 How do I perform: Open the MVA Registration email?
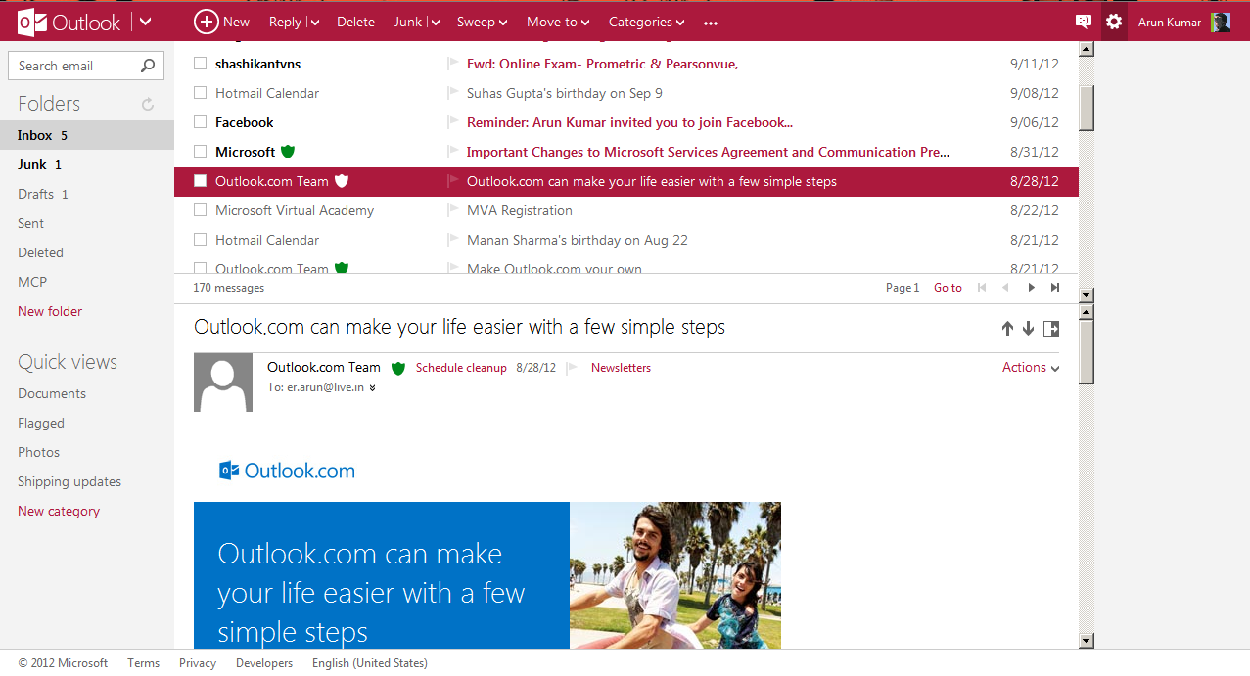tap(520, 210)
